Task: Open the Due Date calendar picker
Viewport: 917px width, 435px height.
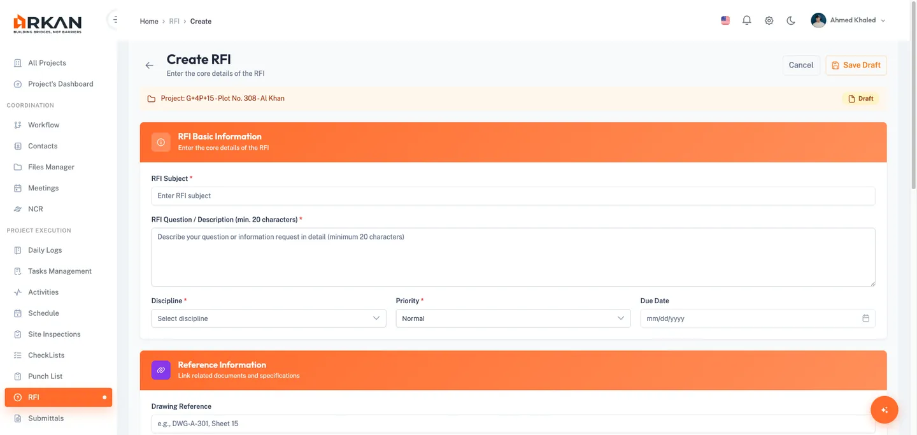Action: tap(865, 318)
